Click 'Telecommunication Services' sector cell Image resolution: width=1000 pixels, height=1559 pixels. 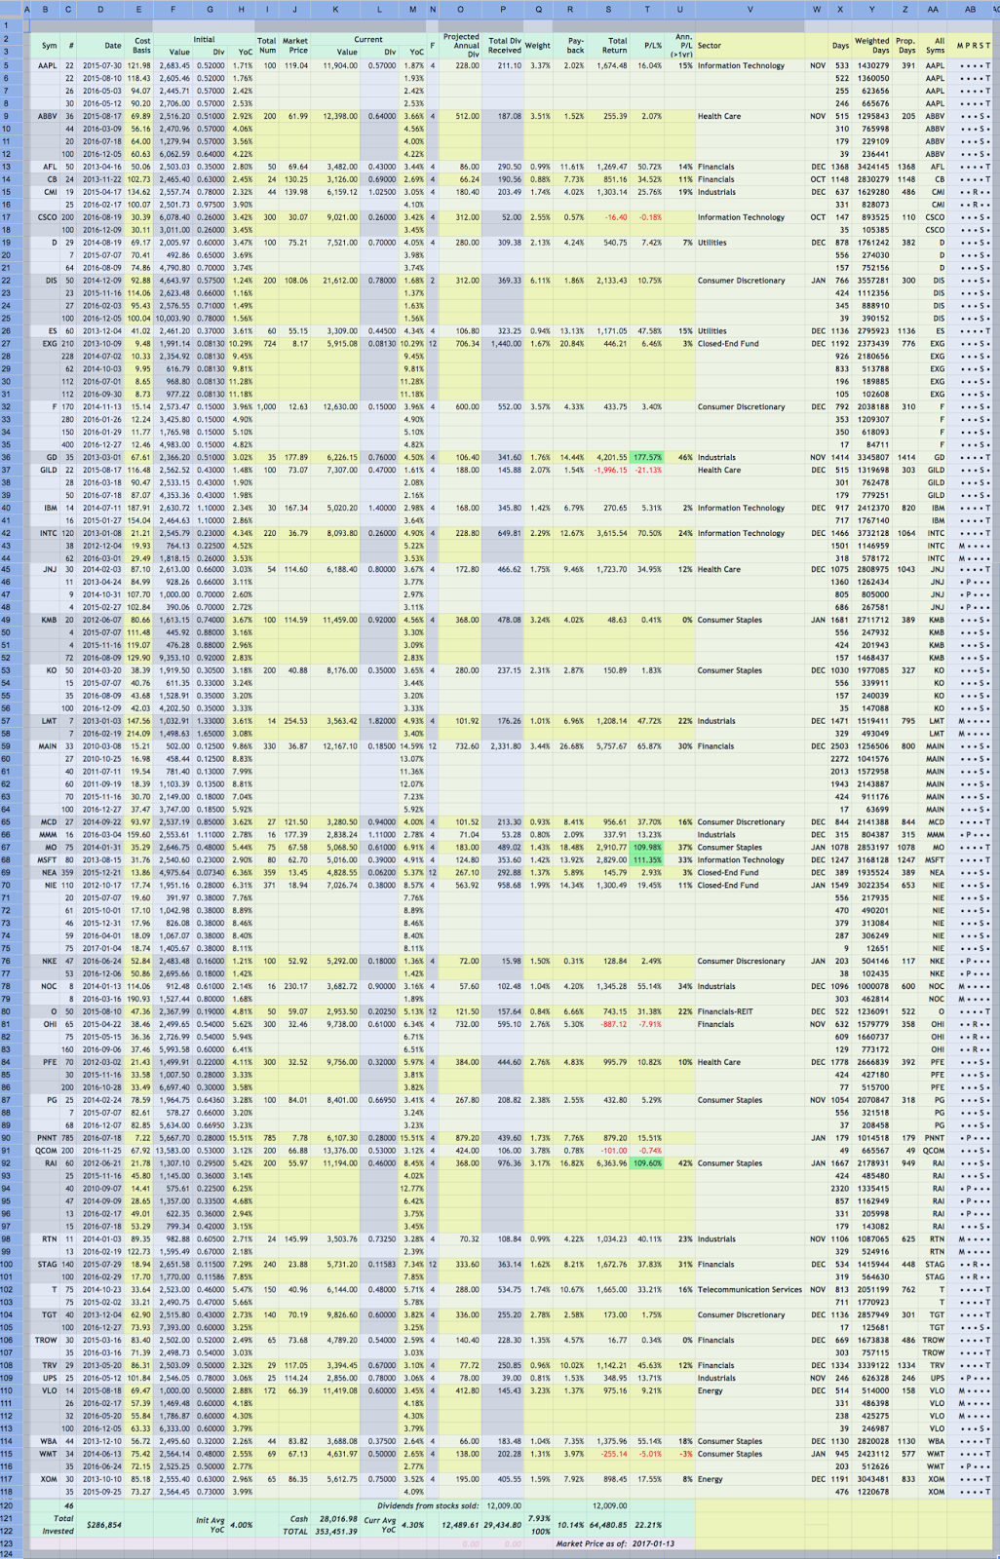point(750,1290)
